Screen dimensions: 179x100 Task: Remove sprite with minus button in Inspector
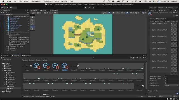[x=175, y=74]
